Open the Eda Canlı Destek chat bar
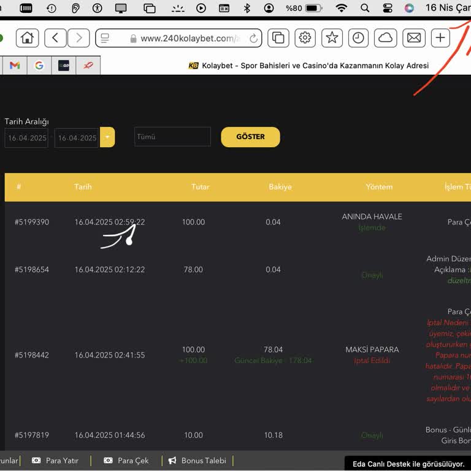Viewport: 471px width, 471px height. click(408, 464)
